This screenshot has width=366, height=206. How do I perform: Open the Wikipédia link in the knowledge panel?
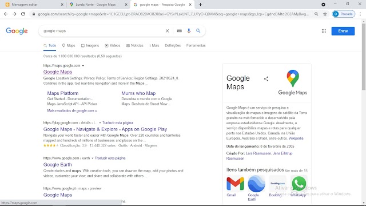point(296,138)
